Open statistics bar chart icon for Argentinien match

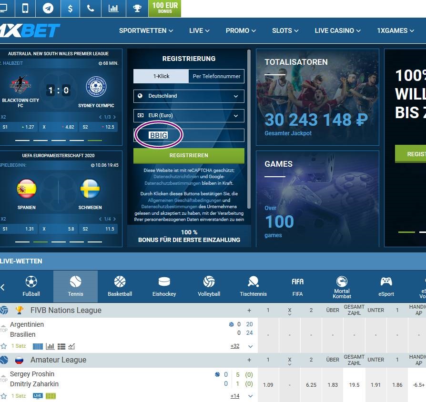pos(50,346)
